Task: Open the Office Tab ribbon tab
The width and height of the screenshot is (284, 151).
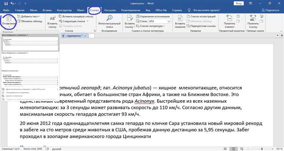Action: (161, 10)
